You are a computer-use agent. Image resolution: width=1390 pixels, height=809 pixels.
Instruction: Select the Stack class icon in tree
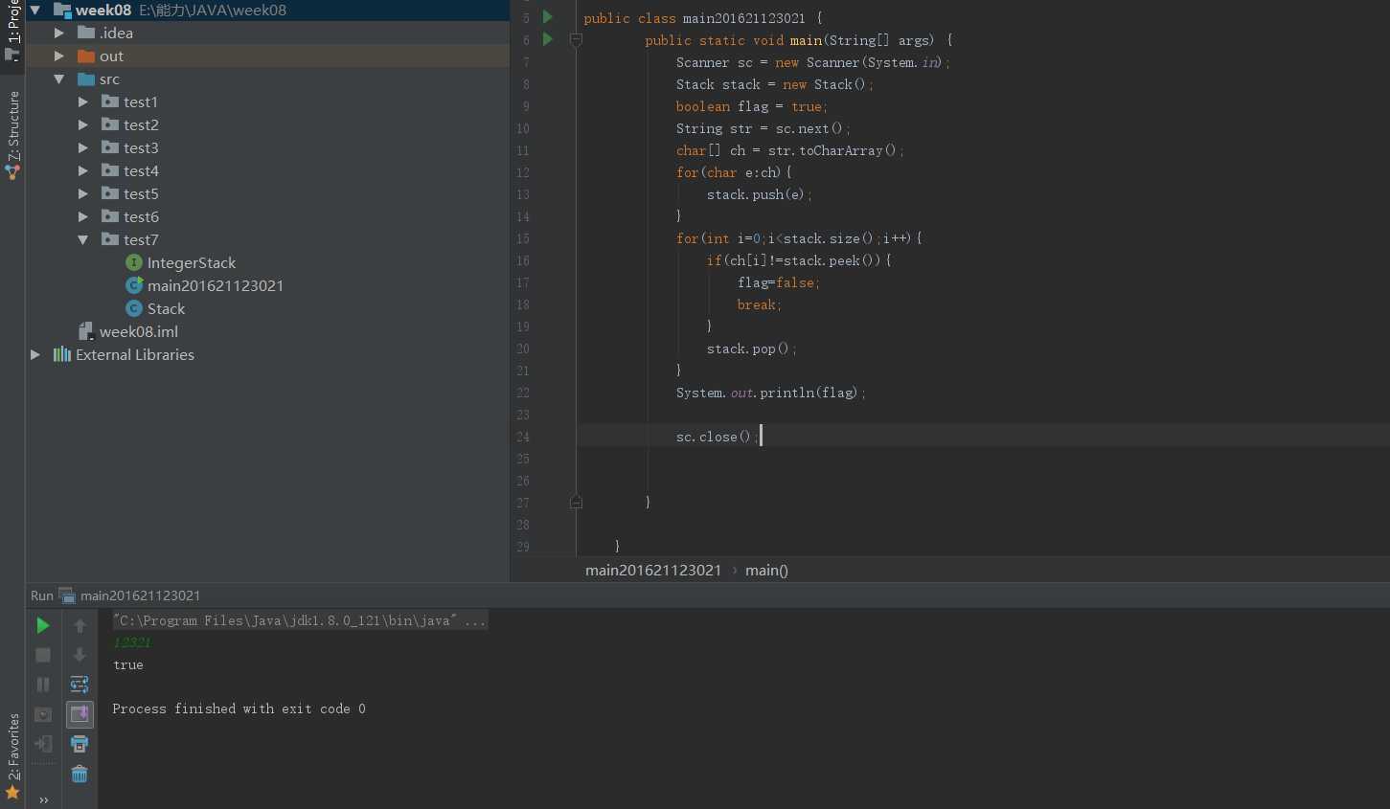pyautogui.click(x=134, y=308)
